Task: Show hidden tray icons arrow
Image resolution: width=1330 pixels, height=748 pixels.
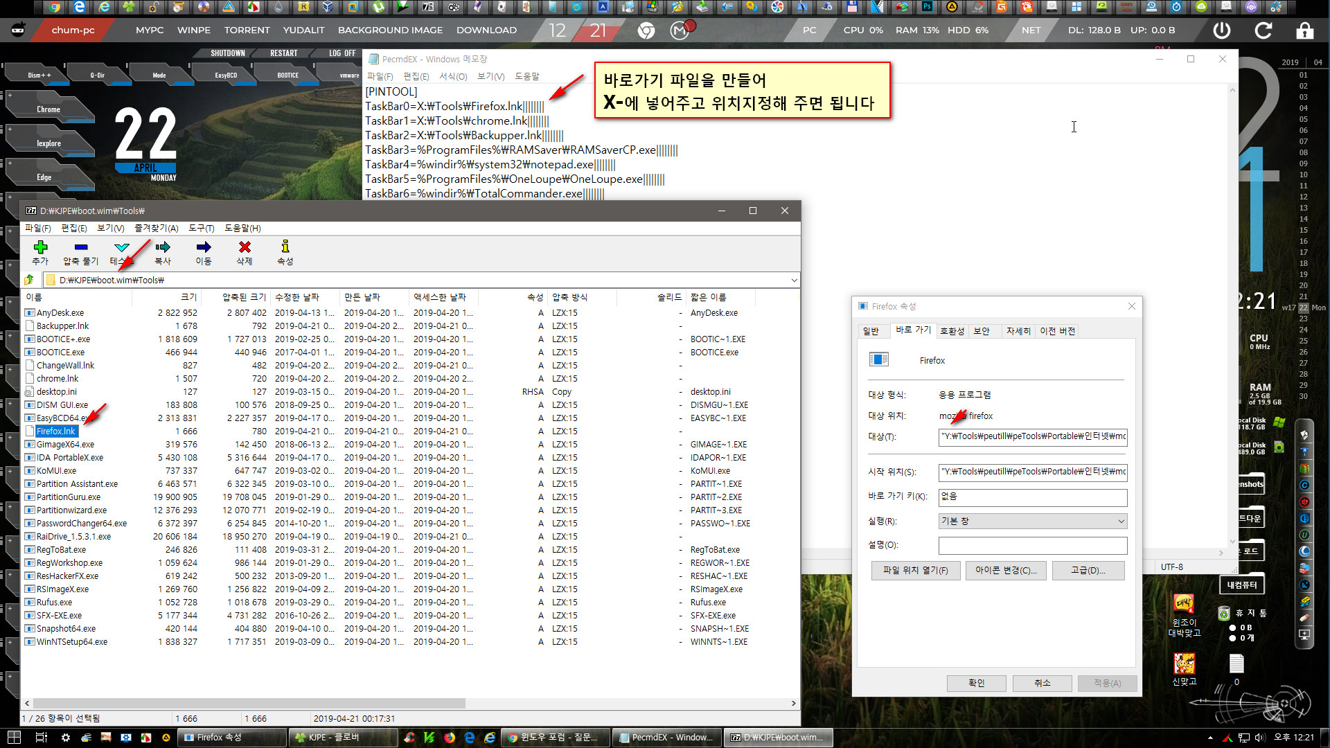Action: 1210,738
